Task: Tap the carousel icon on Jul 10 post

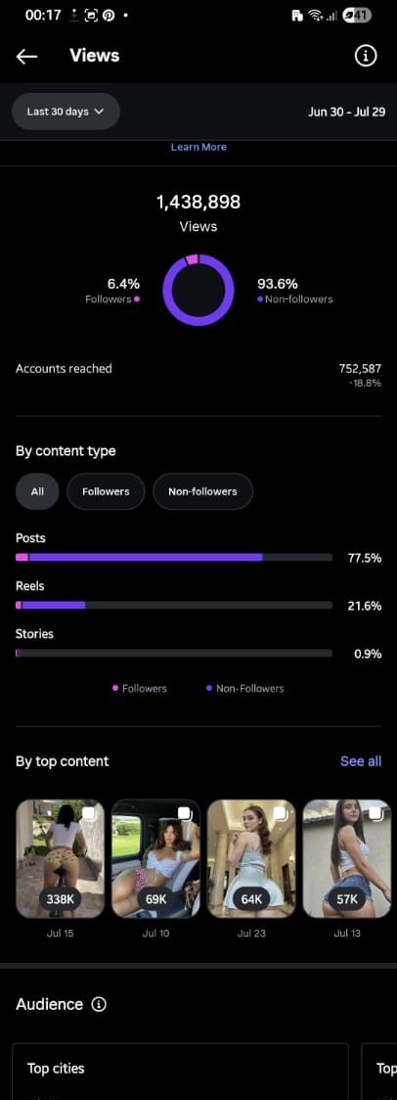Action: pyautogui.click(x=184, y=814)
